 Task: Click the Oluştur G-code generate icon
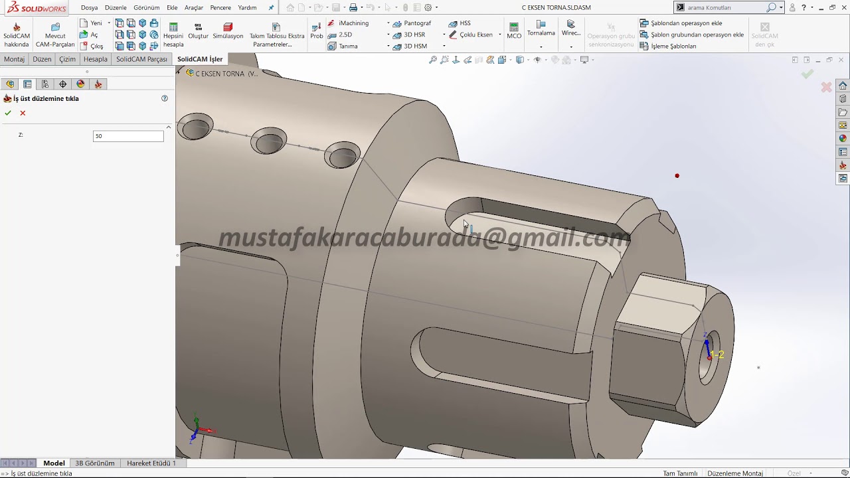pyautogui.click(x=198, y=31)
